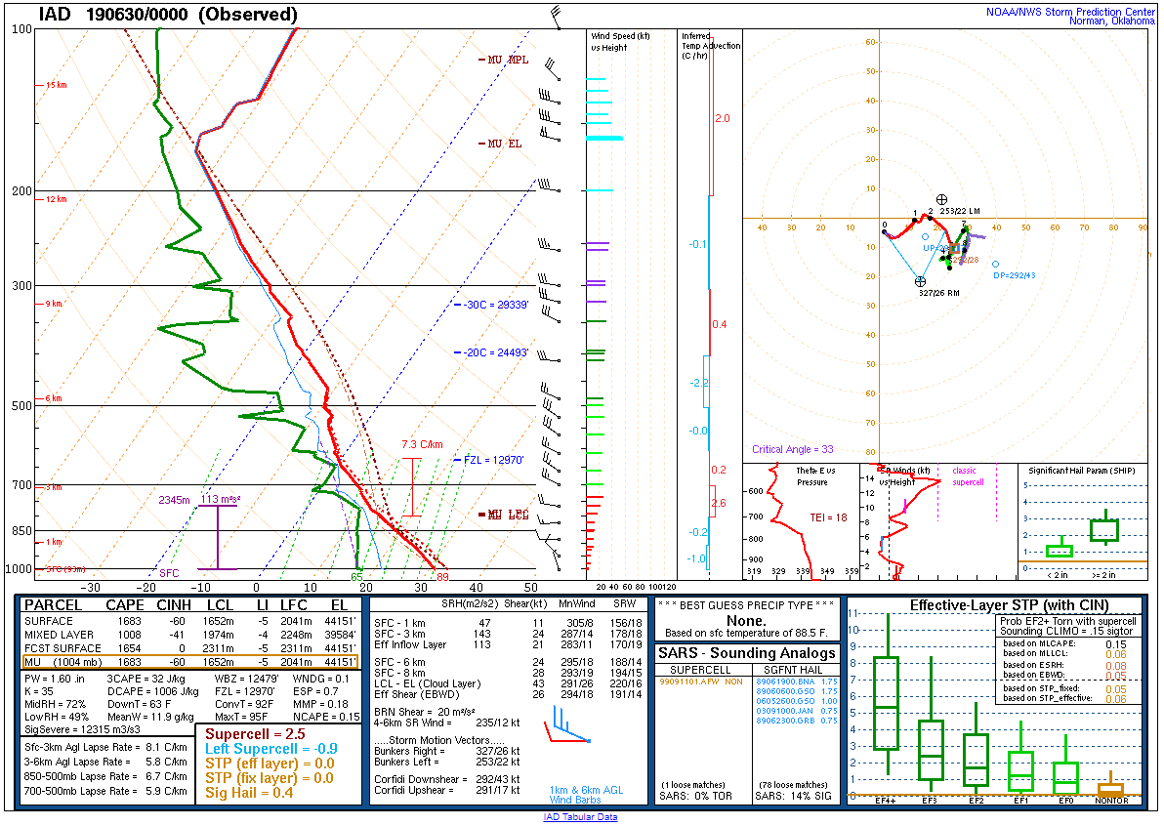
Task: Click the MU LCL label on skew-T
Action: pyautogui.click(x=504, y=515)
